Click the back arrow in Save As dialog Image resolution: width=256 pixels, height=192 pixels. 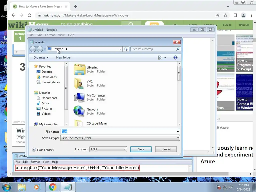pyautogui.click(x=33, y=49)
